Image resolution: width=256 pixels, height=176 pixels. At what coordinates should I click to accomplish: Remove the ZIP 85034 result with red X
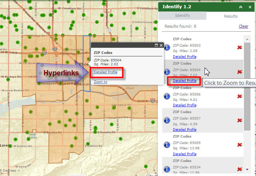coord(240,169)
